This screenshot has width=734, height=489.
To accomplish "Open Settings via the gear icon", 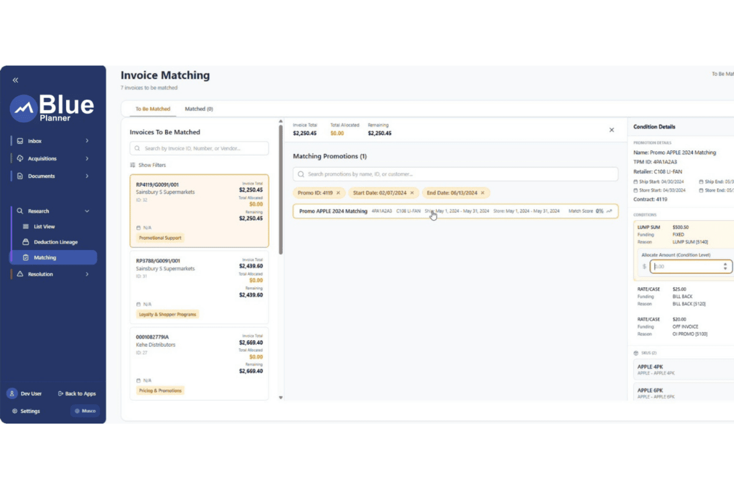I will click(15, 411).
